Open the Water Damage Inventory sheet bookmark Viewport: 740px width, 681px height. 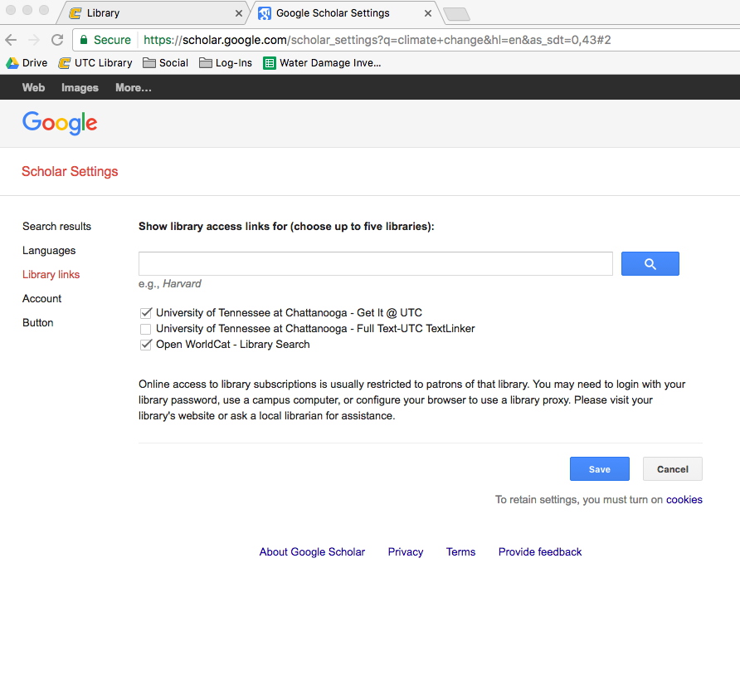click(322, 63)
